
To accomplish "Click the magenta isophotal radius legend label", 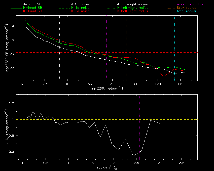I will (x=190, y=5).
